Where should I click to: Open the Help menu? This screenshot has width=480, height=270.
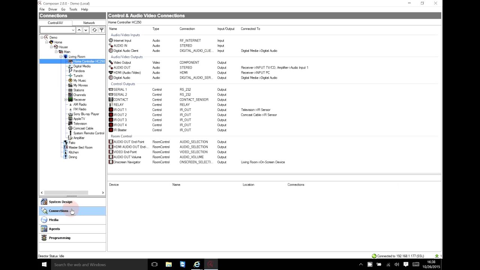pyautogui.click(x=84, y=9)
